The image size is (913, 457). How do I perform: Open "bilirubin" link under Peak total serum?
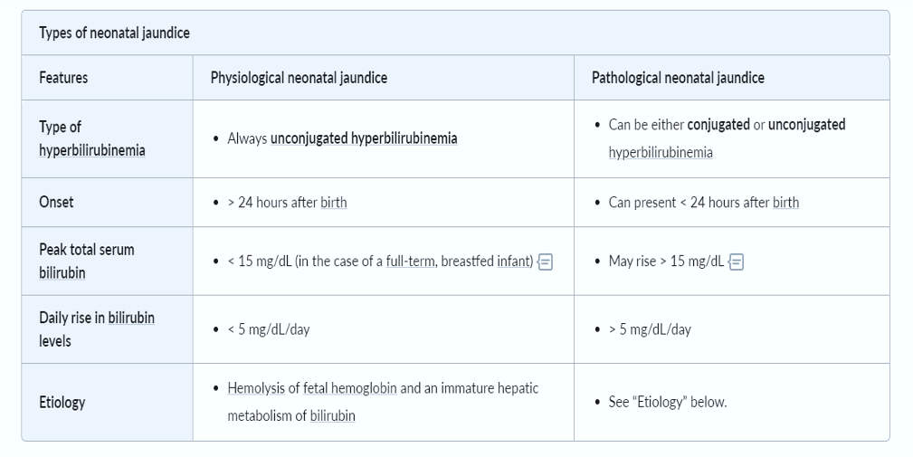tap(62, 272)
